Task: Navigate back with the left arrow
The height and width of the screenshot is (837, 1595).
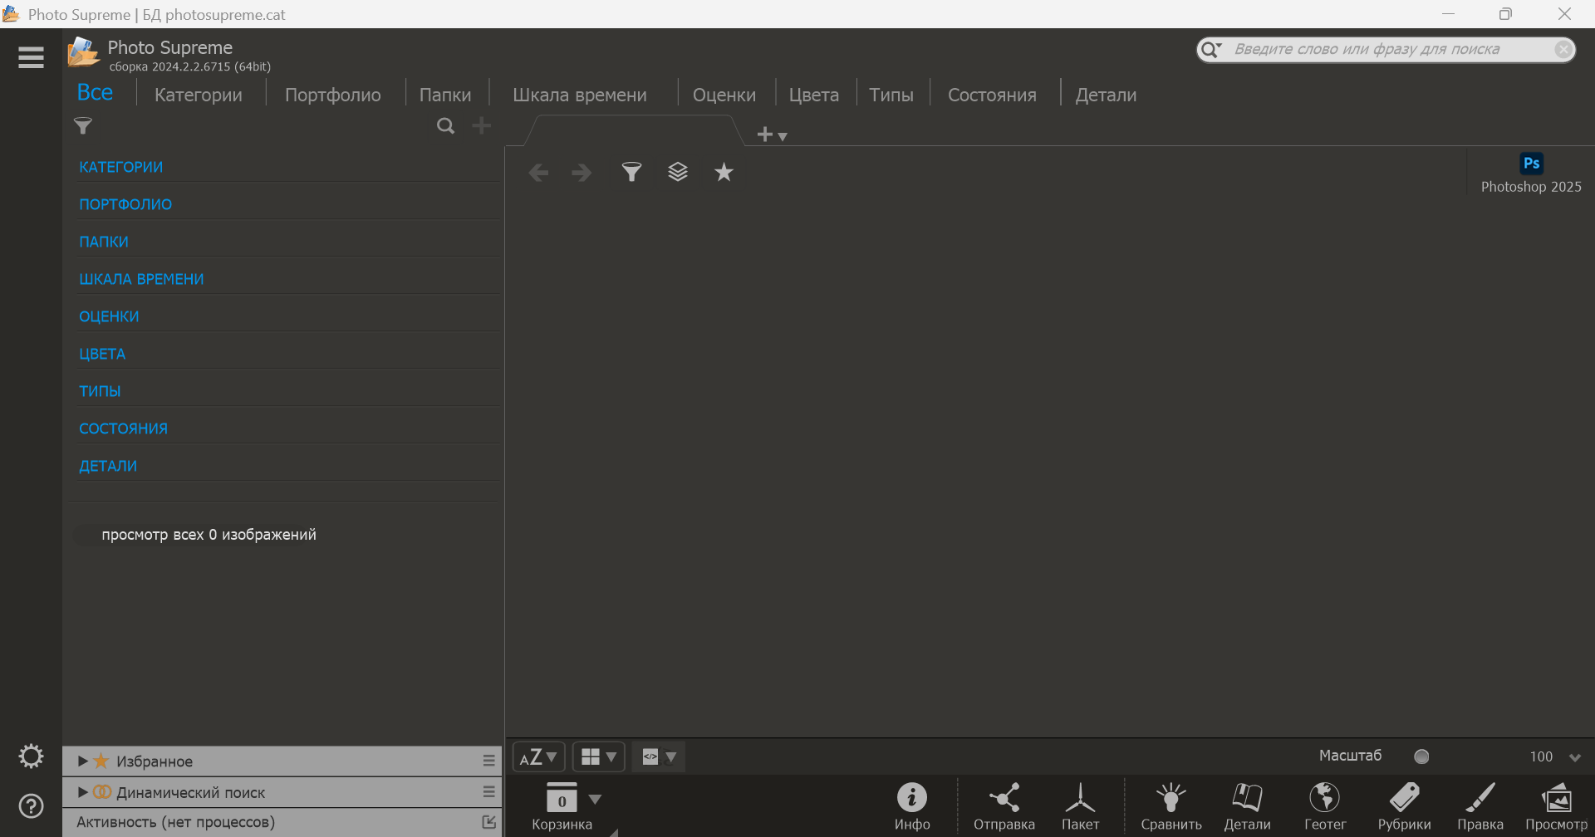Action: tap(538, 173)
